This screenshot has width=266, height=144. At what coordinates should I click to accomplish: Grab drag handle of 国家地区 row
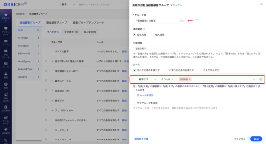coord(46,90)
